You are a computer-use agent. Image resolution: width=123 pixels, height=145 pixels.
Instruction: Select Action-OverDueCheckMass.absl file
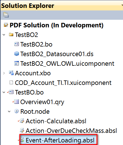(x=71, y=131)
